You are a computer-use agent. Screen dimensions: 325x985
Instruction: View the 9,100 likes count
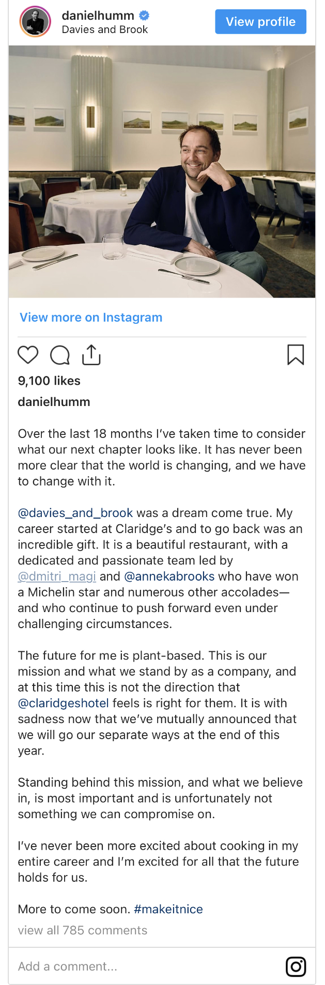point(49,381)
